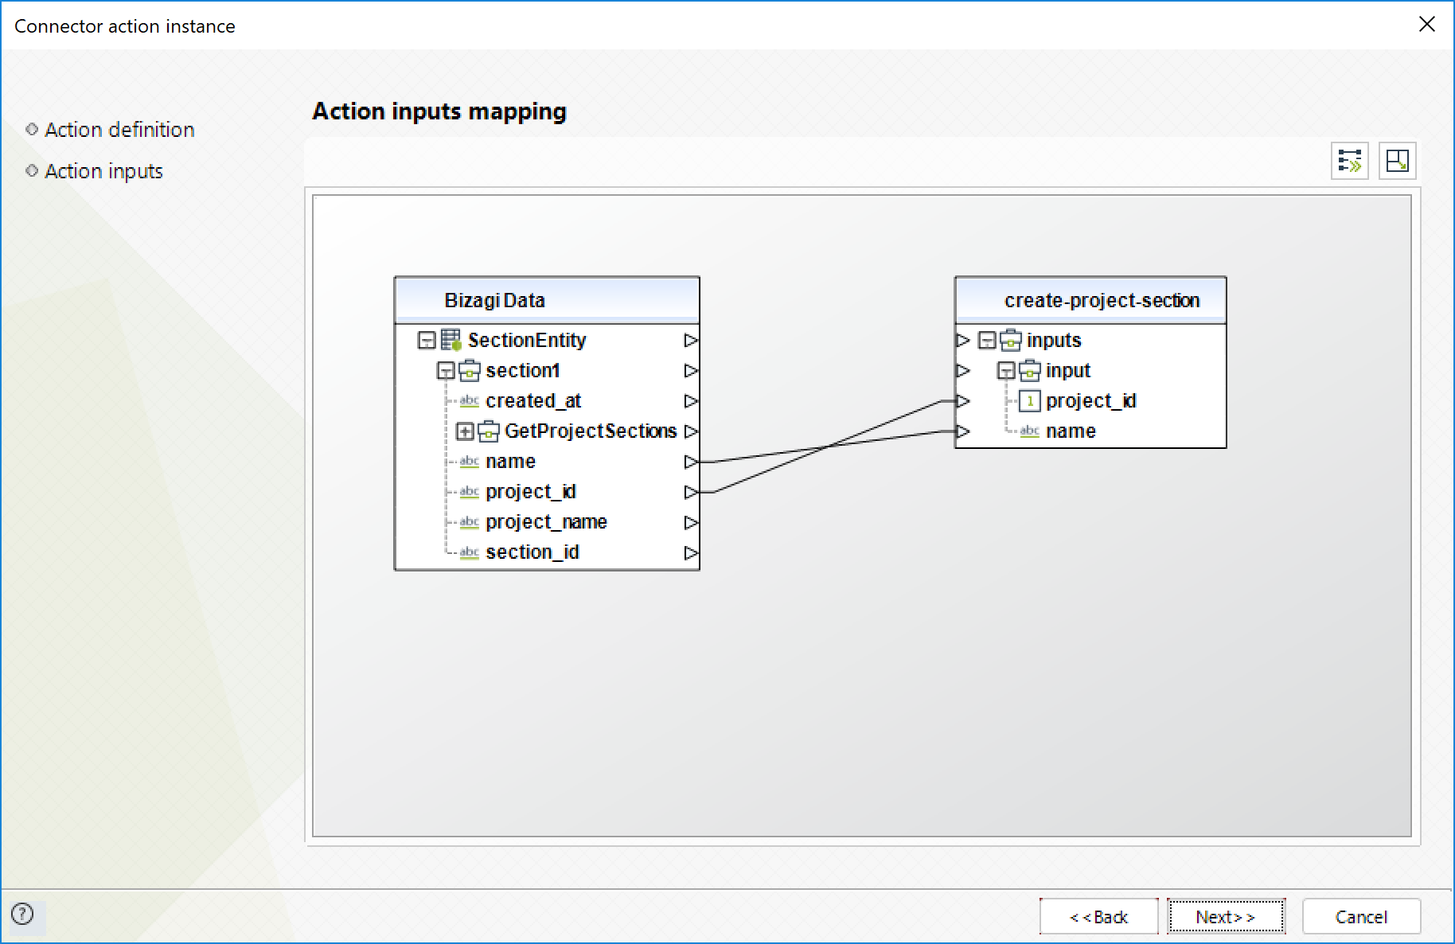Select the section_id attribute
This screenshot has width=1455, height=944.
(x=532, y=552)
